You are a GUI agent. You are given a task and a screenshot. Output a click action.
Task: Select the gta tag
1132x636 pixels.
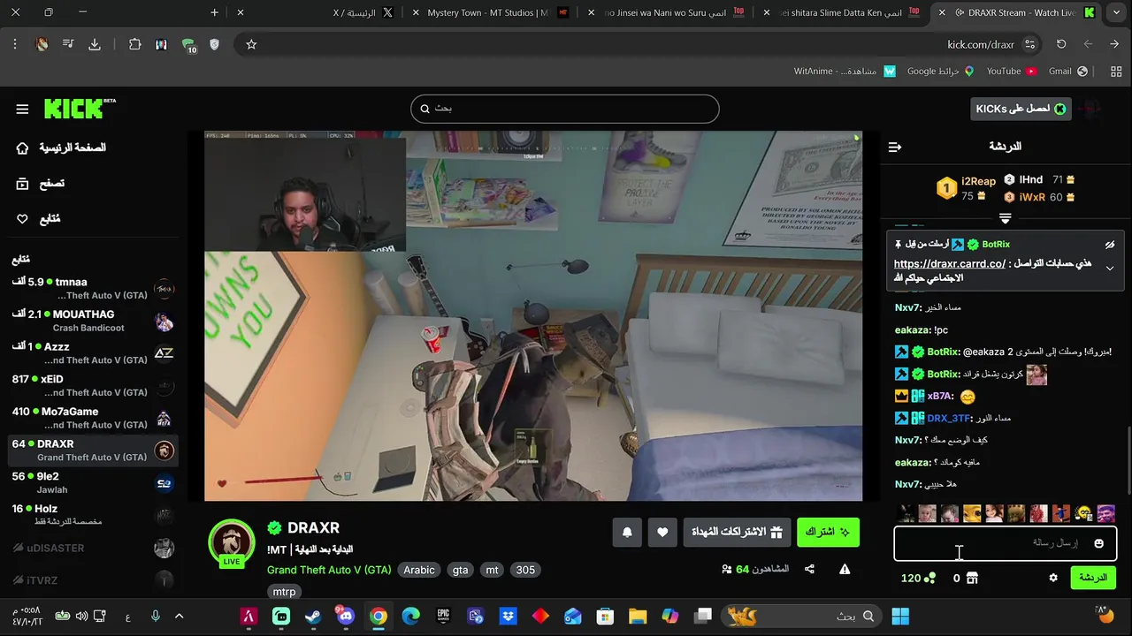[x=461, y=570]
